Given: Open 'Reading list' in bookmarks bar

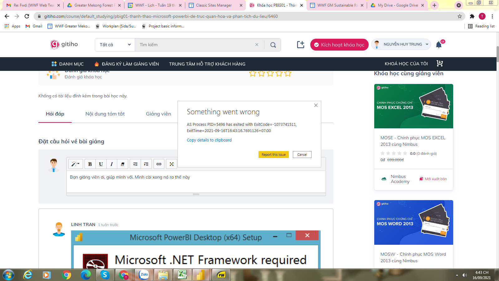Looking at the screenshot, I should [x=481, y=26].
